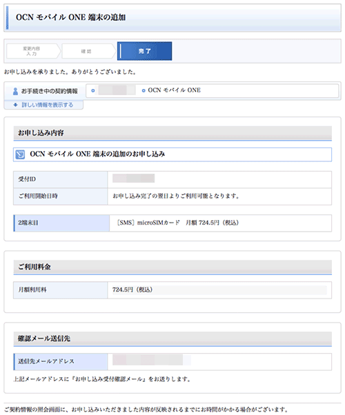Select the 完了 step tab

point(145,51)
